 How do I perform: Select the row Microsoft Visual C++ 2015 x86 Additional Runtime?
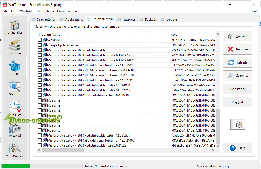click(126, 80)
